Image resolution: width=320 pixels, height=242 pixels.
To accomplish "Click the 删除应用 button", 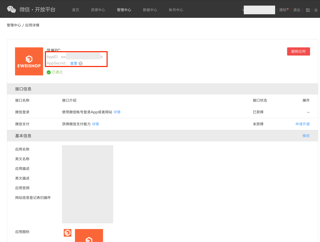I will click(x=299, y=51).
